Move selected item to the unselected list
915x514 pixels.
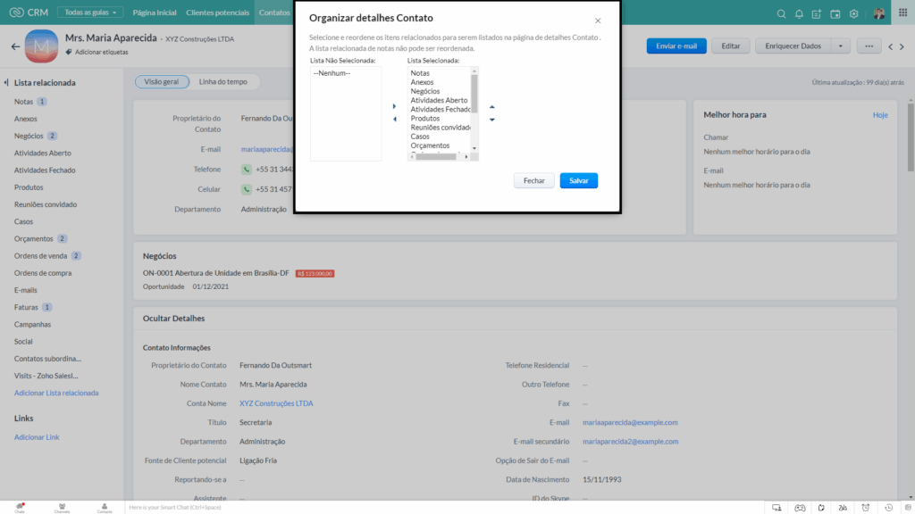point(394,120)
